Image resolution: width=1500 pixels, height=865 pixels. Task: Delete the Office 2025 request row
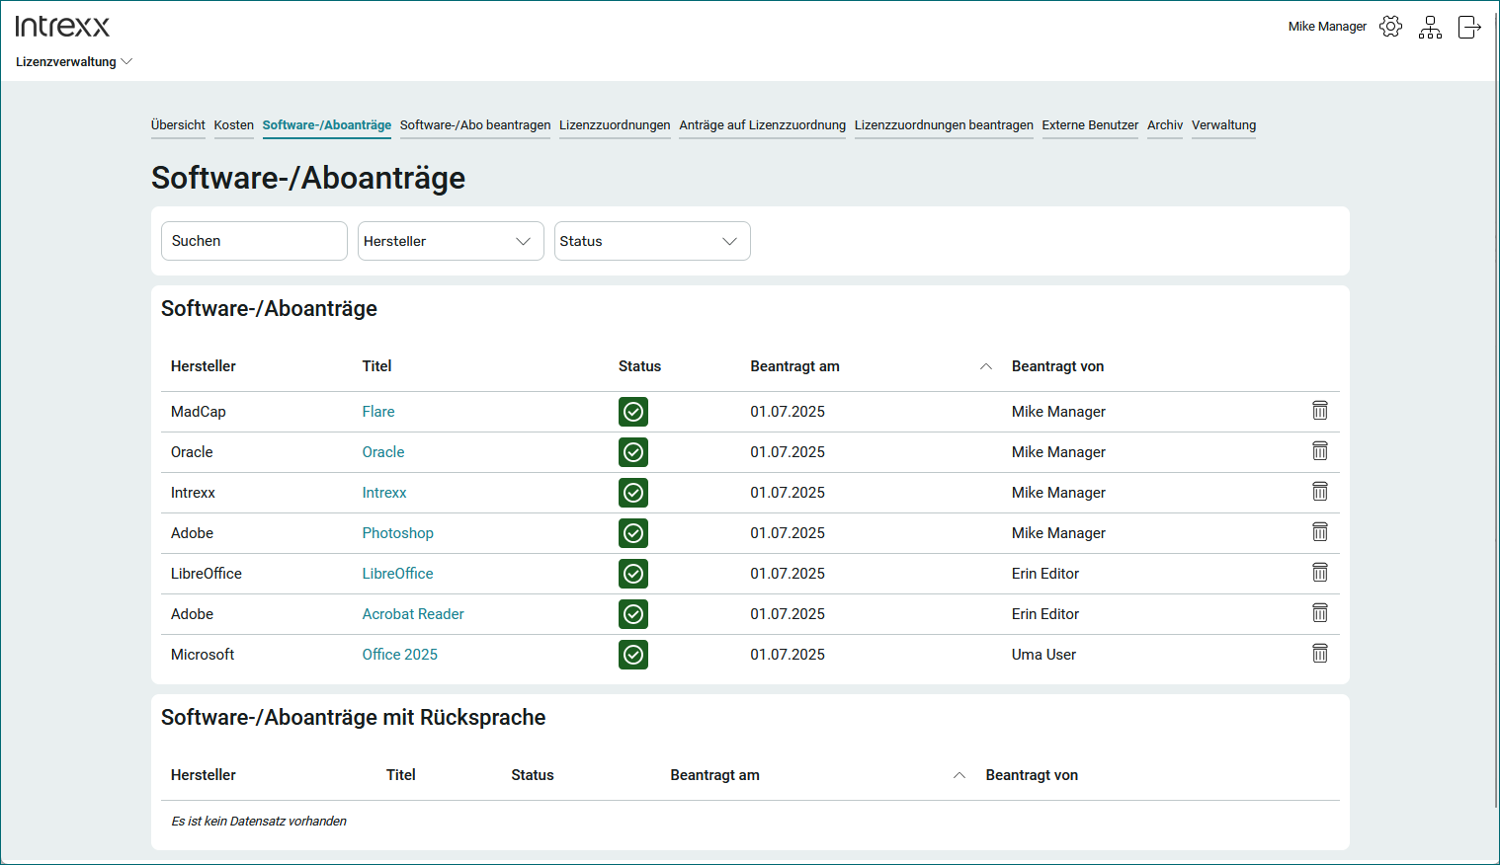click(x=1319, y=653)
